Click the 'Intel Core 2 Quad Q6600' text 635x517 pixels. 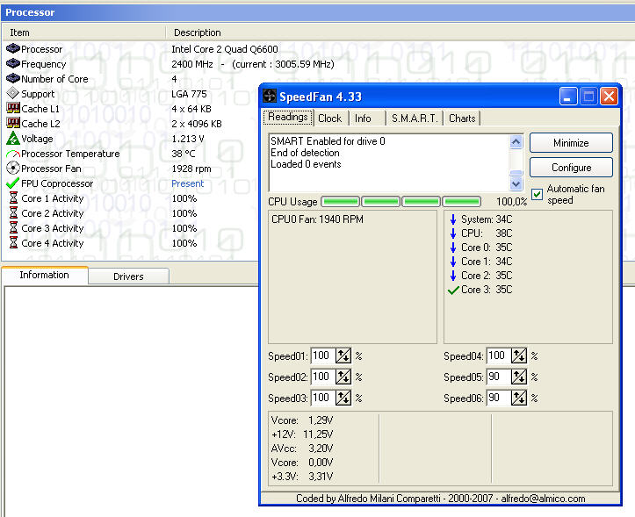pos(225,49)
